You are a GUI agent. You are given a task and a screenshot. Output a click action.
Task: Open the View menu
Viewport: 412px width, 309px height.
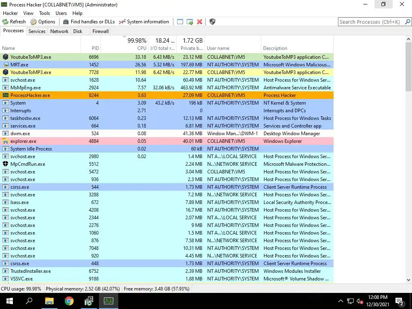pyautogui.click(x=28, y=13)
